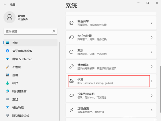Open 辅助功能 settings
Viewport: 161px width, 121px height.
point(18,107)
